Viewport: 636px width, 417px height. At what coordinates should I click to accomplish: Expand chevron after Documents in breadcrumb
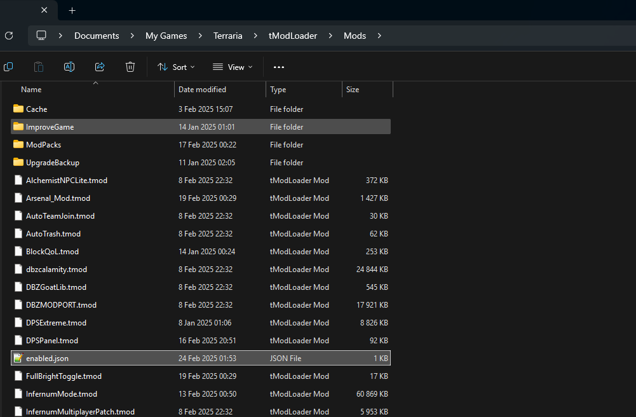point(132,36)
